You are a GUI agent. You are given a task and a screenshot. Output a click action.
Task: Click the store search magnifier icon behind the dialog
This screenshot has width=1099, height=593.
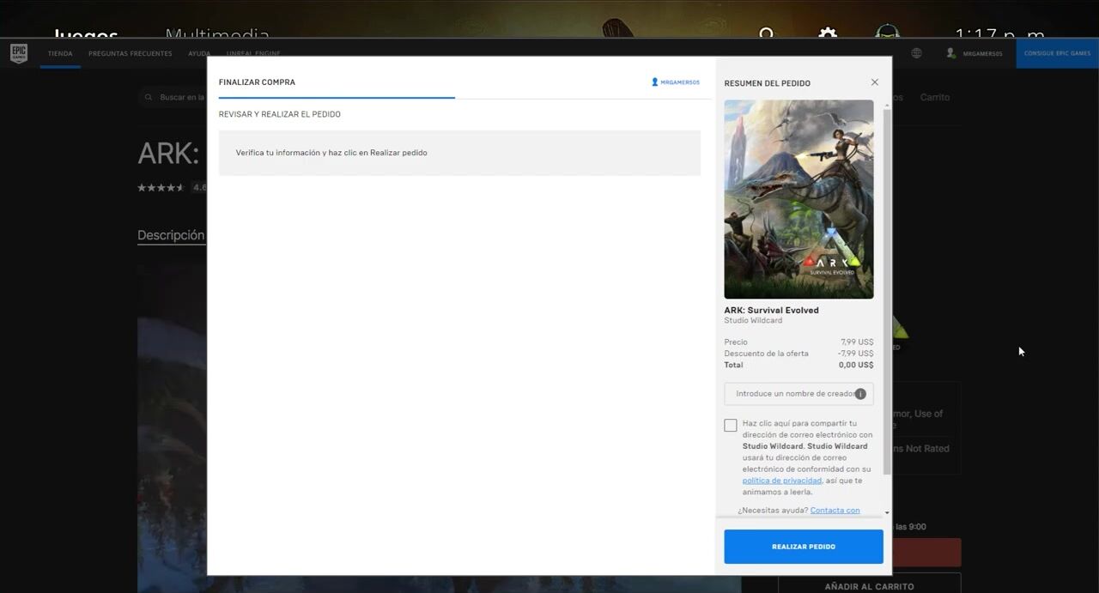point(149,98)
